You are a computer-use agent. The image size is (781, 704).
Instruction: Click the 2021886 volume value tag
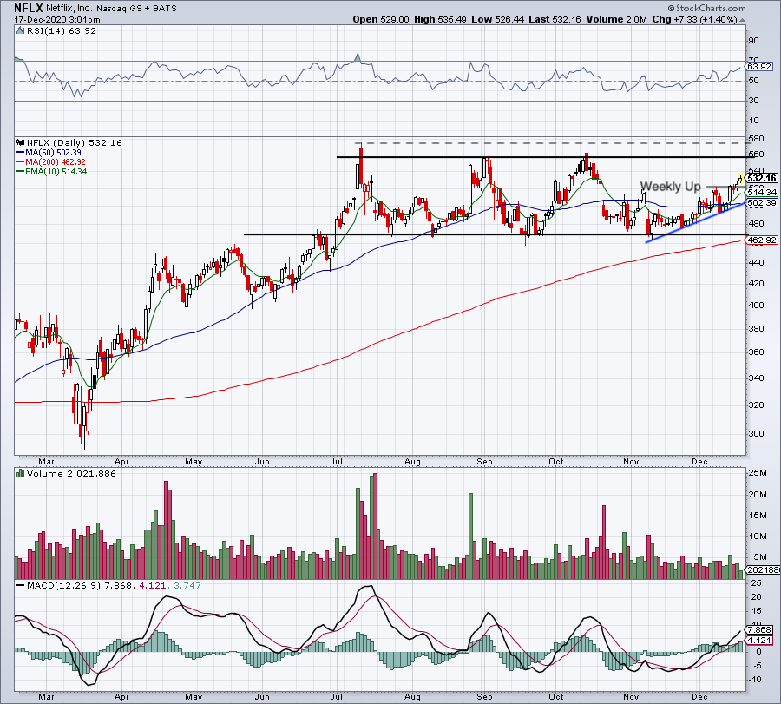pyautogui.click(x=763, y=570)
